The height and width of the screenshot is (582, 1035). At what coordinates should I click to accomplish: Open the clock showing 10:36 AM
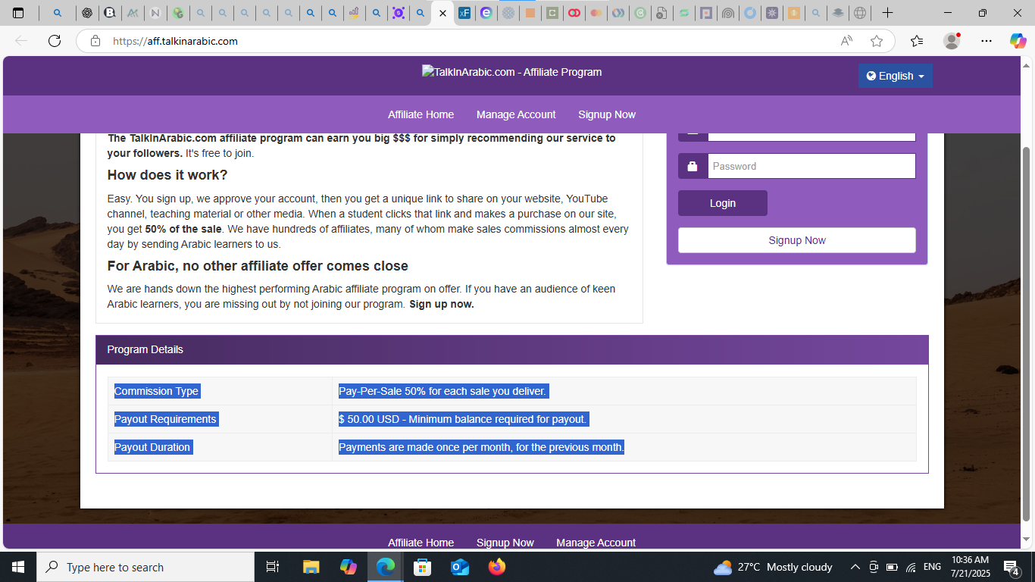point(970,567)
